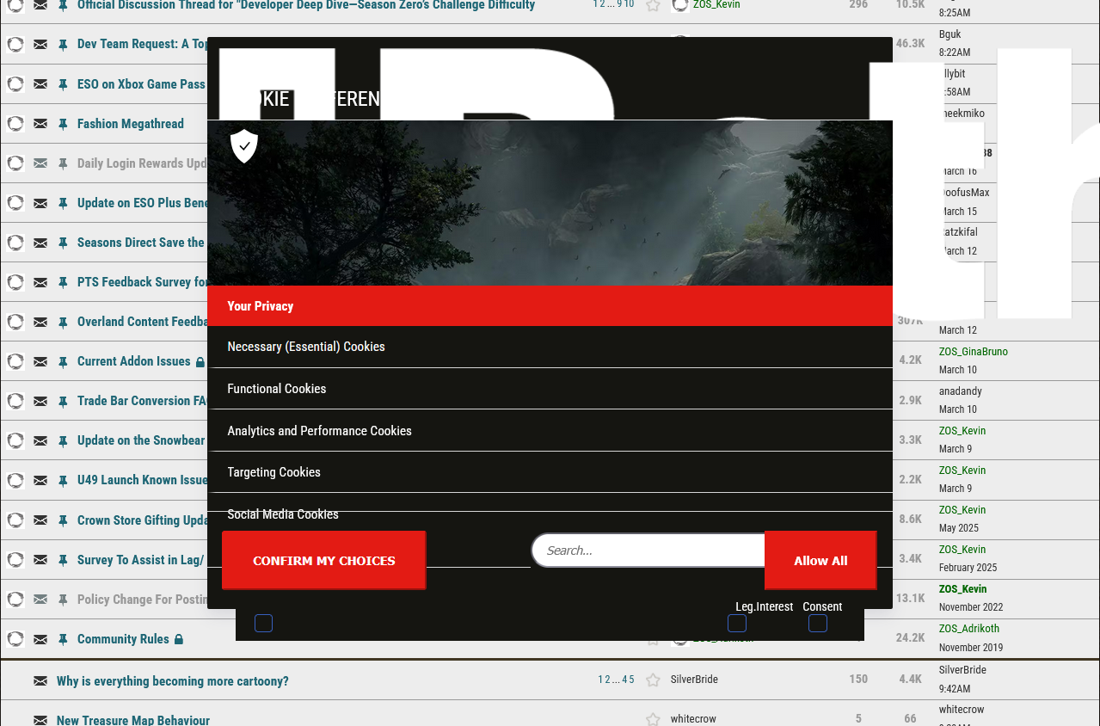1100x726 pixels.
Task: Open Survey To Assist in Lag thread
Action: [x=140, y=560]
